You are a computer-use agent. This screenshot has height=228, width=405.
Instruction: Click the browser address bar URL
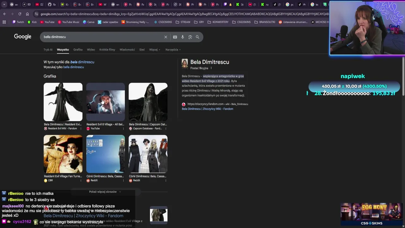tap(184, 14)
